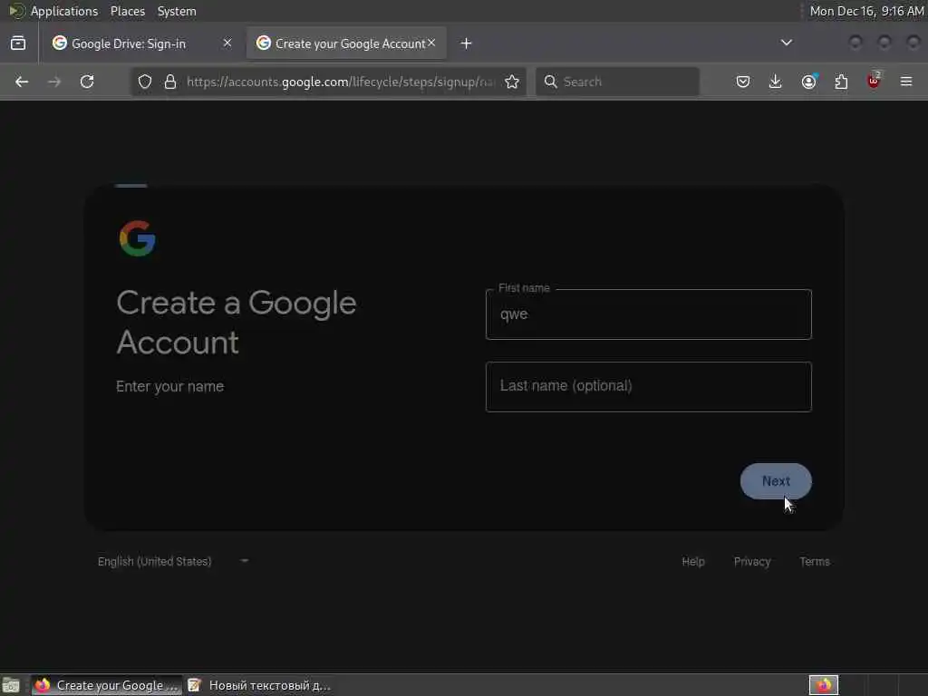Open the Firefox hamburger menu
This screenshot has height=696, width=928.
[x=906, y=82]
